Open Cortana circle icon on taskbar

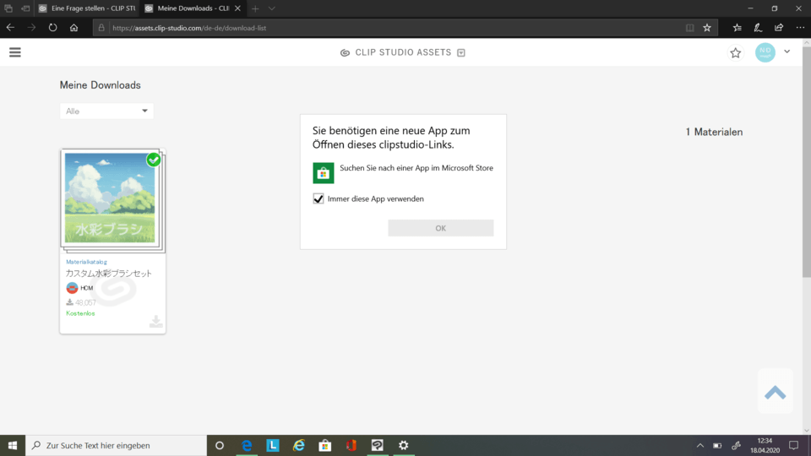click(x=220, y=445)
